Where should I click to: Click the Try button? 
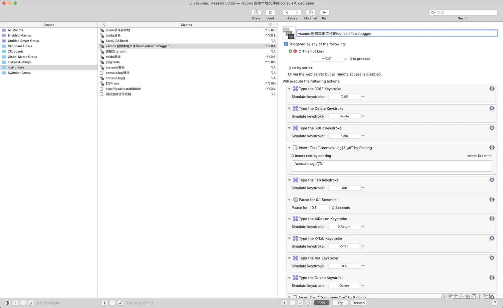(340, 303)
